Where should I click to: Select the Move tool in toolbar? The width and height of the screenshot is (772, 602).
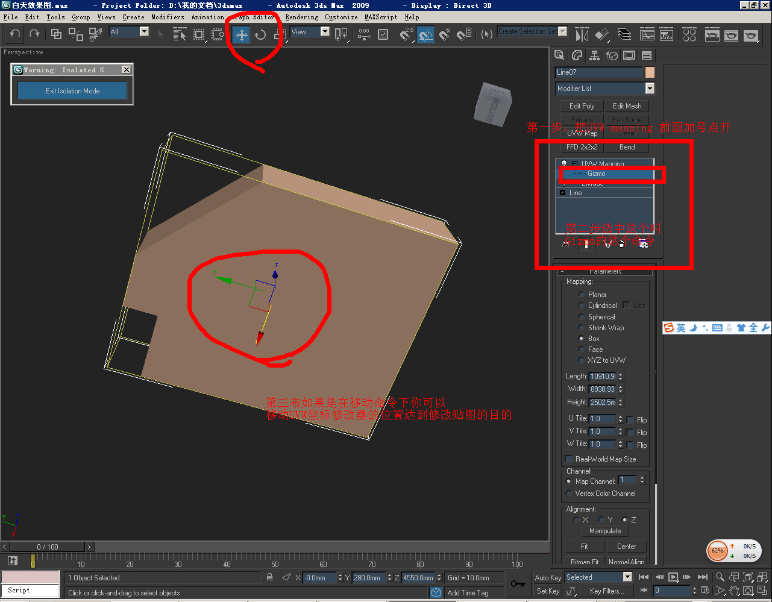tap(242, 35)
